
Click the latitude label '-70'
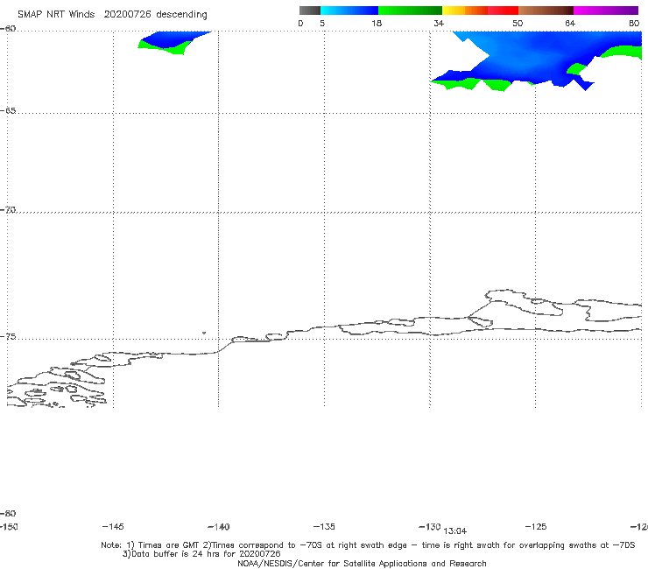point(8,210)
